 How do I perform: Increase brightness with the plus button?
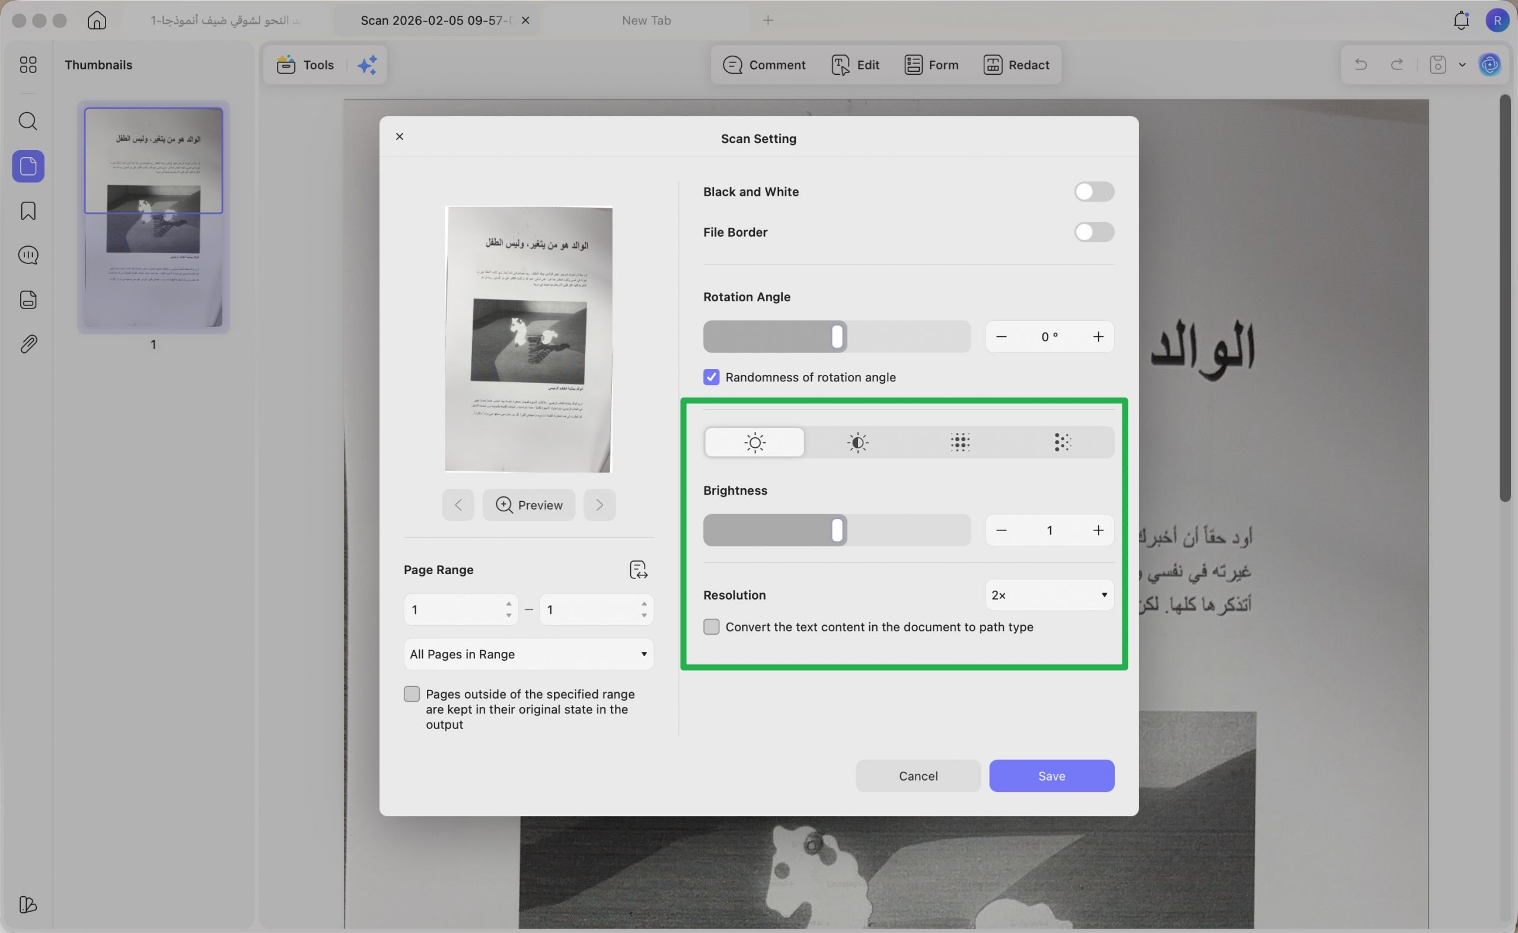click(1098, 531)
